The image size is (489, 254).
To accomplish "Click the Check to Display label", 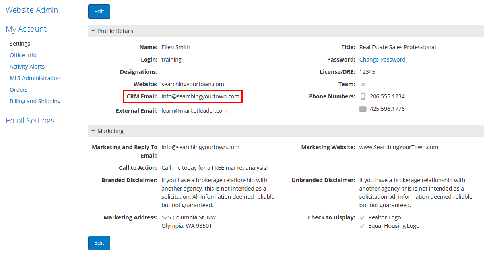I will click(x=332, y=217).
